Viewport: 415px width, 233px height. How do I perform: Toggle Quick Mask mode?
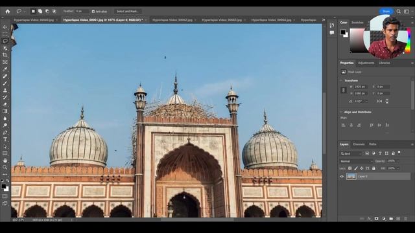coord(5,196)
